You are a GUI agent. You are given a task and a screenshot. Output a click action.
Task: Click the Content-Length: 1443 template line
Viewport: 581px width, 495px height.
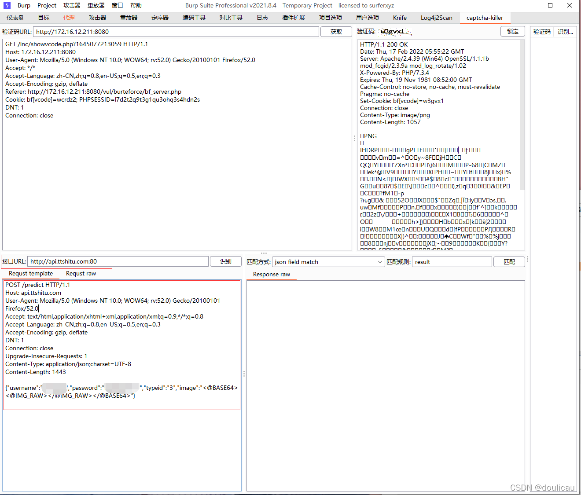pos(36,372)
